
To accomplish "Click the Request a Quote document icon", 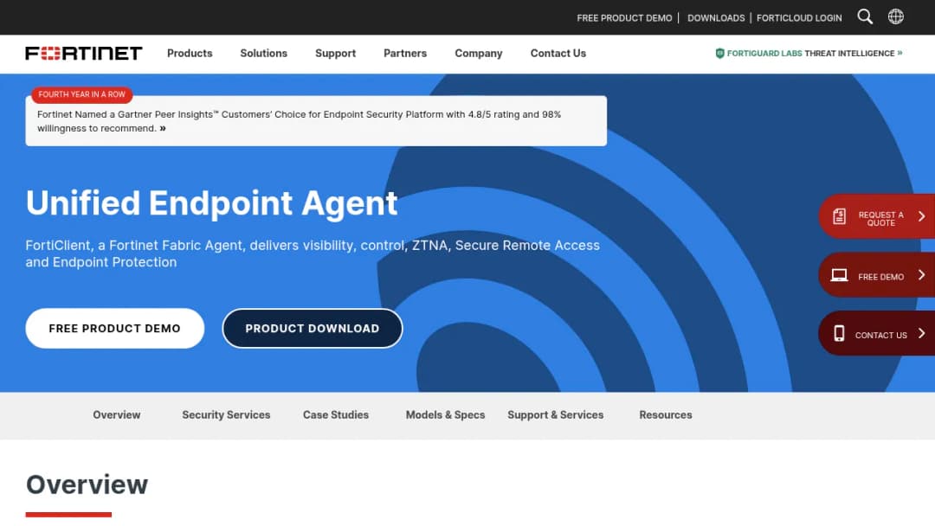I will point(839,216).
